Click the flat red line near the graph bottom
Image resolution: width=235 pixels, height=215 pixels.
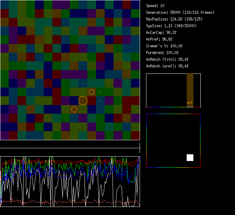67,202
